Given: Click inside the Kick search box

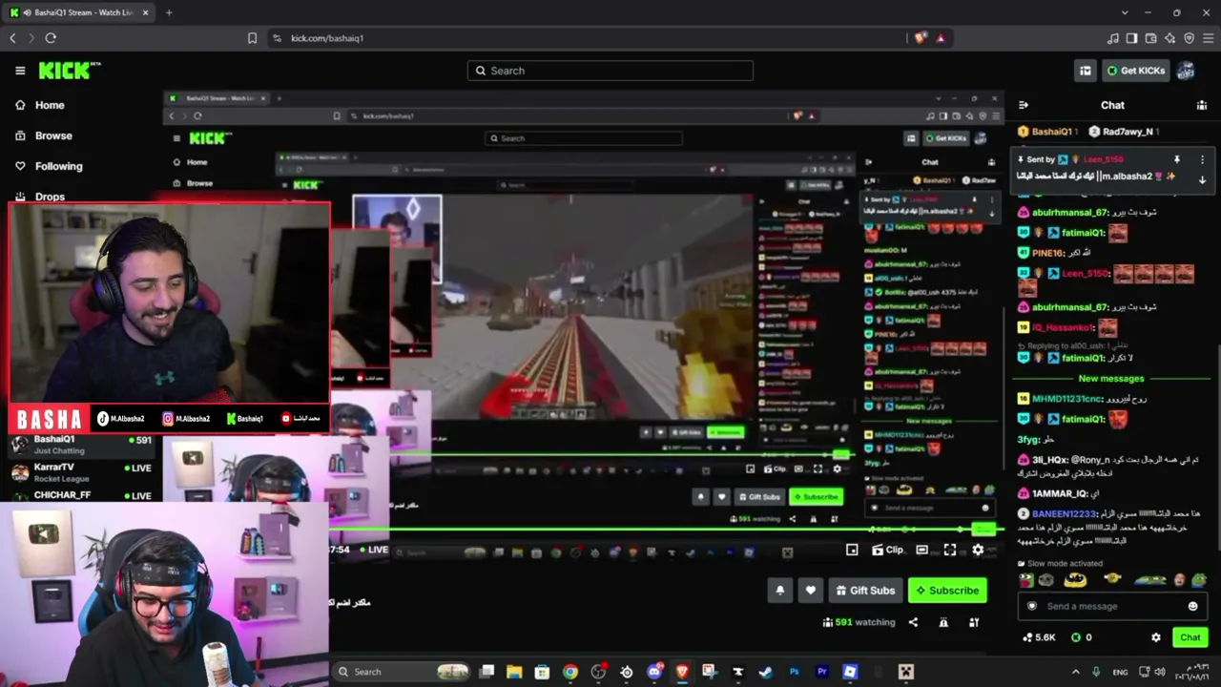Looking at the screenshot, I should click(x=610, y=71).
